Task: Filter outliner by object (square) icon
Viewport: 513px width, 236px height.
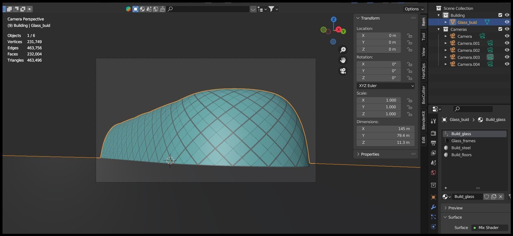Action: [x=135, y=9]
